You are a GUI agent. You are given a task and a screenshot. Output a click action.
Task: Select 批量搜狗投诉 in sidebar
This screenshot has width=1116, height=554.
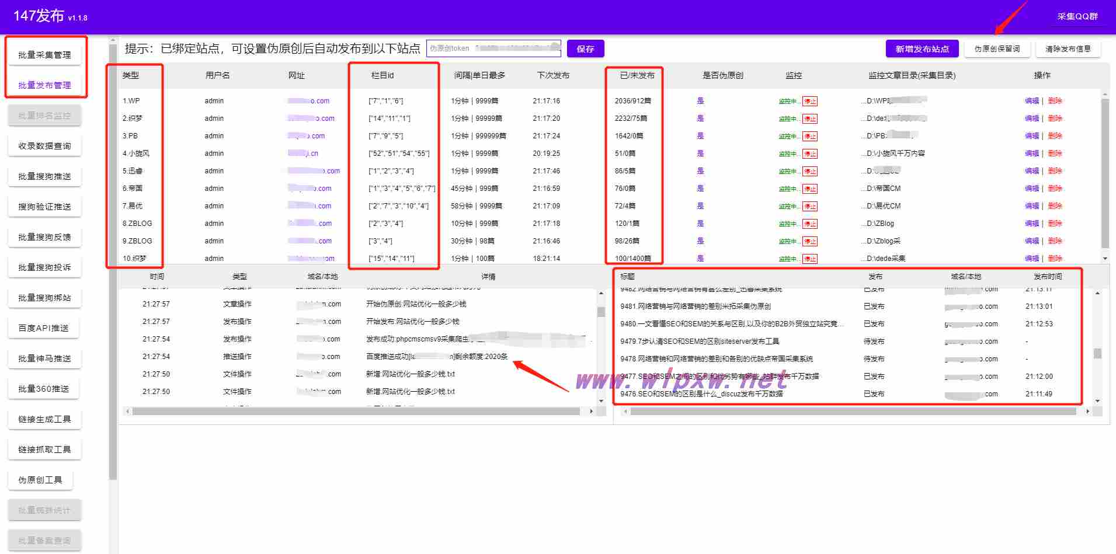pyautogui.click(x=44, y=267)
